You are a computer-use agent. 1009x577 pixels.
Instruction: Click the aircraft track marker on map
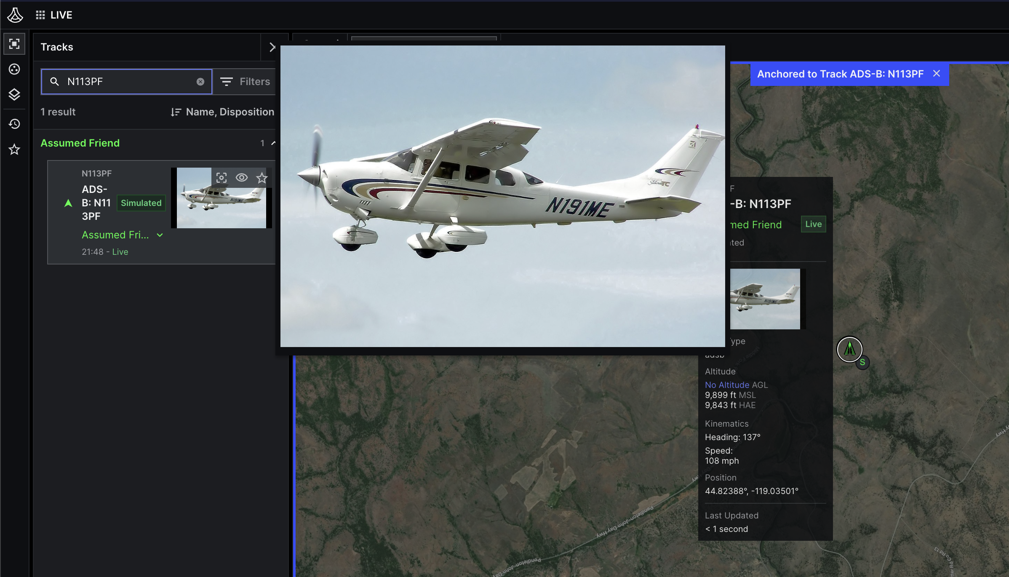[849, 349]
